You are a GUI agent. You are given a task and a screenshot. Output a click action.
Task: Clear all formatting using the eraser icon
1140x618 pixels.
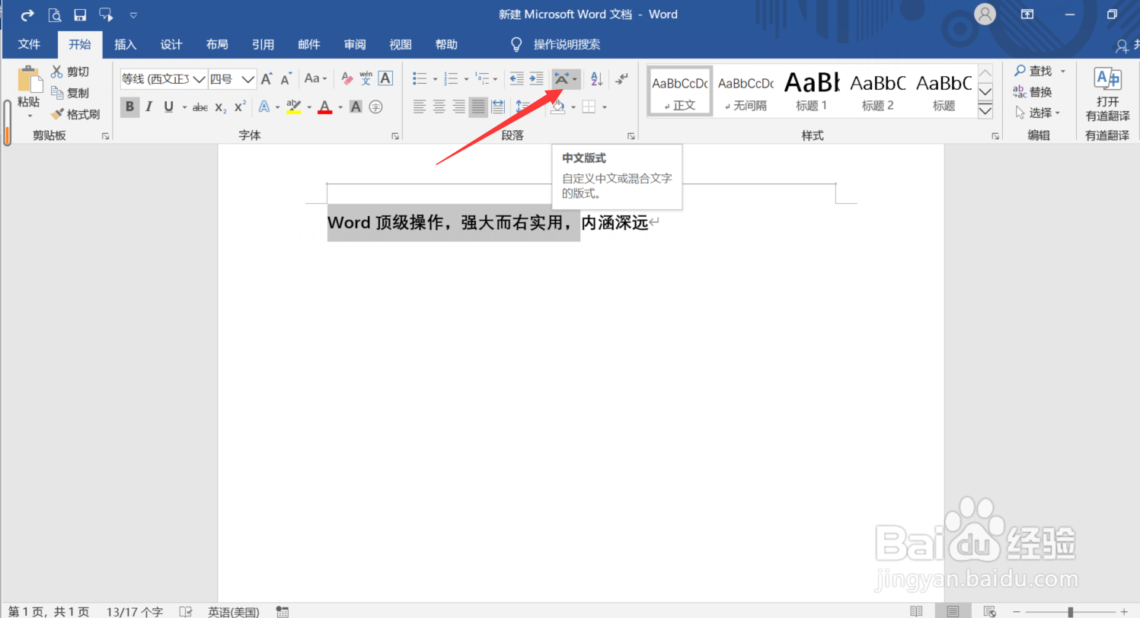347,78
